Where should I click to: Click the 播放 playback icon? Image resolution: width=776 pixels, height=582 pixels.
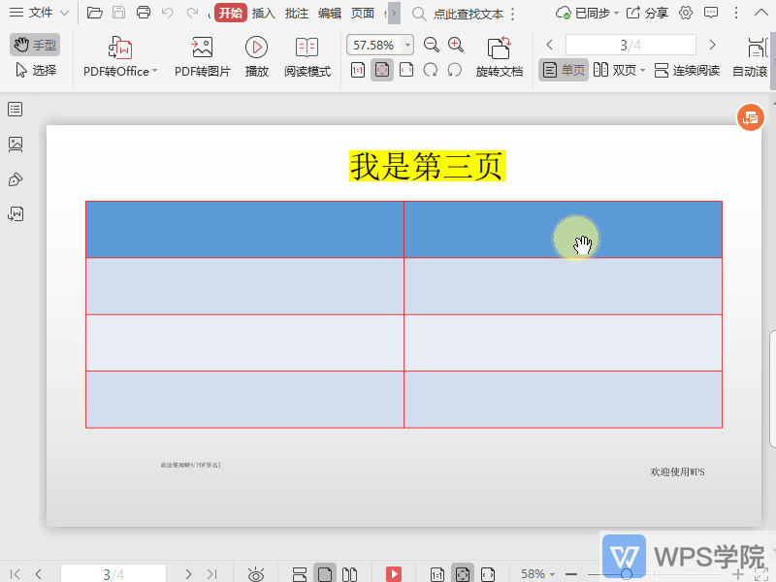click(256, 47)
